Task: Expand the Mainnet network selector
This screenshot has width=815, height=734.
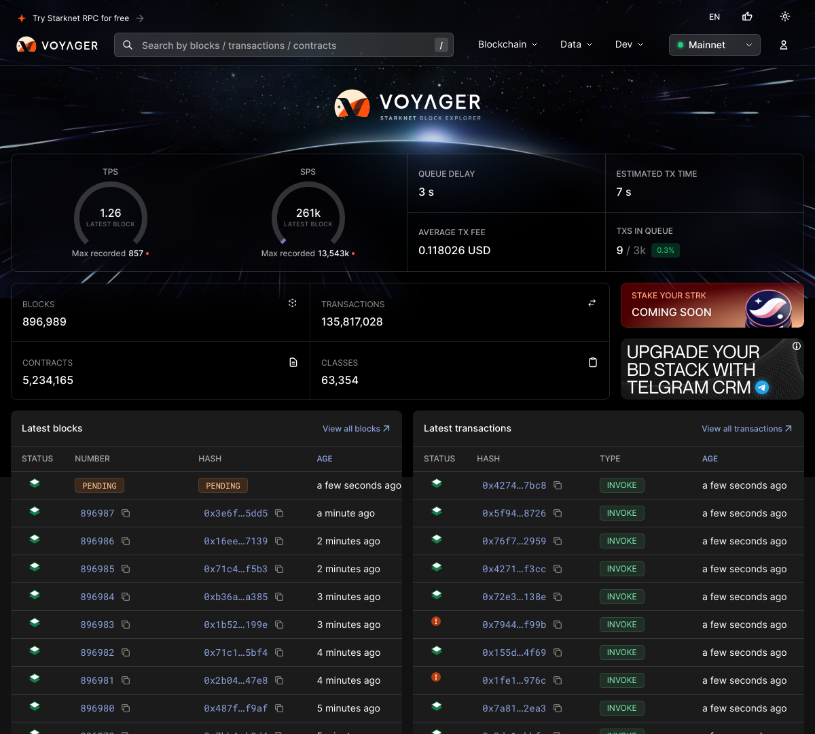Action: 714,45
